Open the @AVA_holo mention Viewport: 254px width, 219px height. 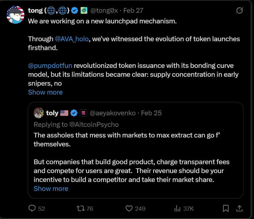click(72, 39)
